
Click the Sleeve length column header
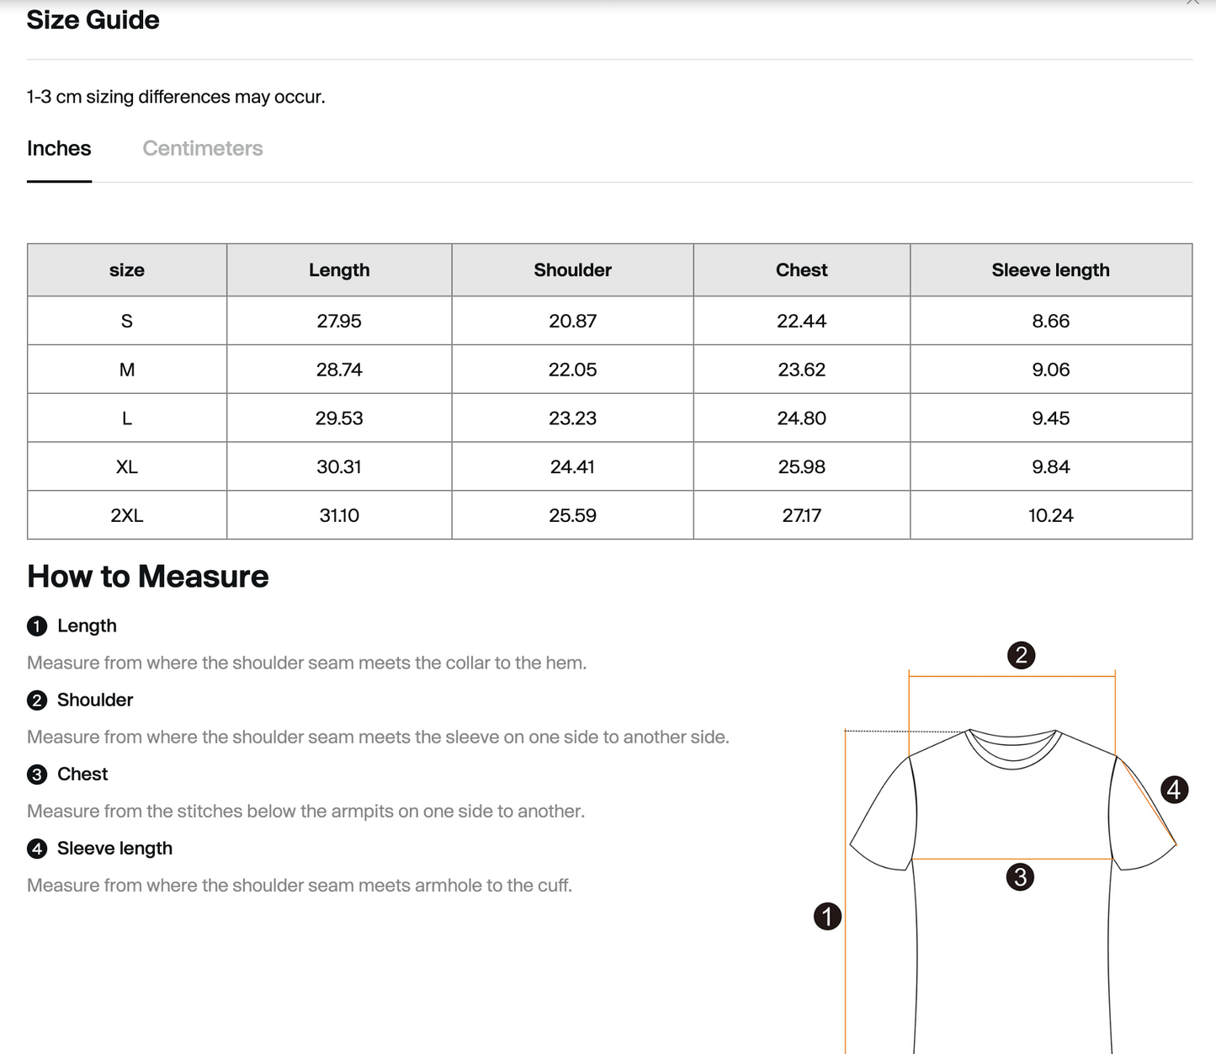coord(1051,270)
